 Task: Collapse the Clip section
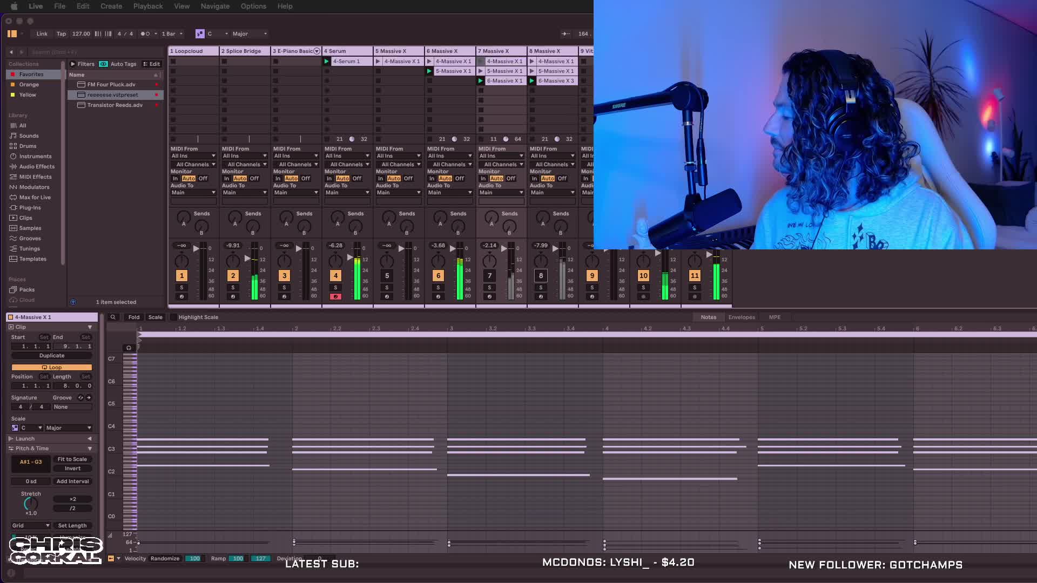(90, 327)
